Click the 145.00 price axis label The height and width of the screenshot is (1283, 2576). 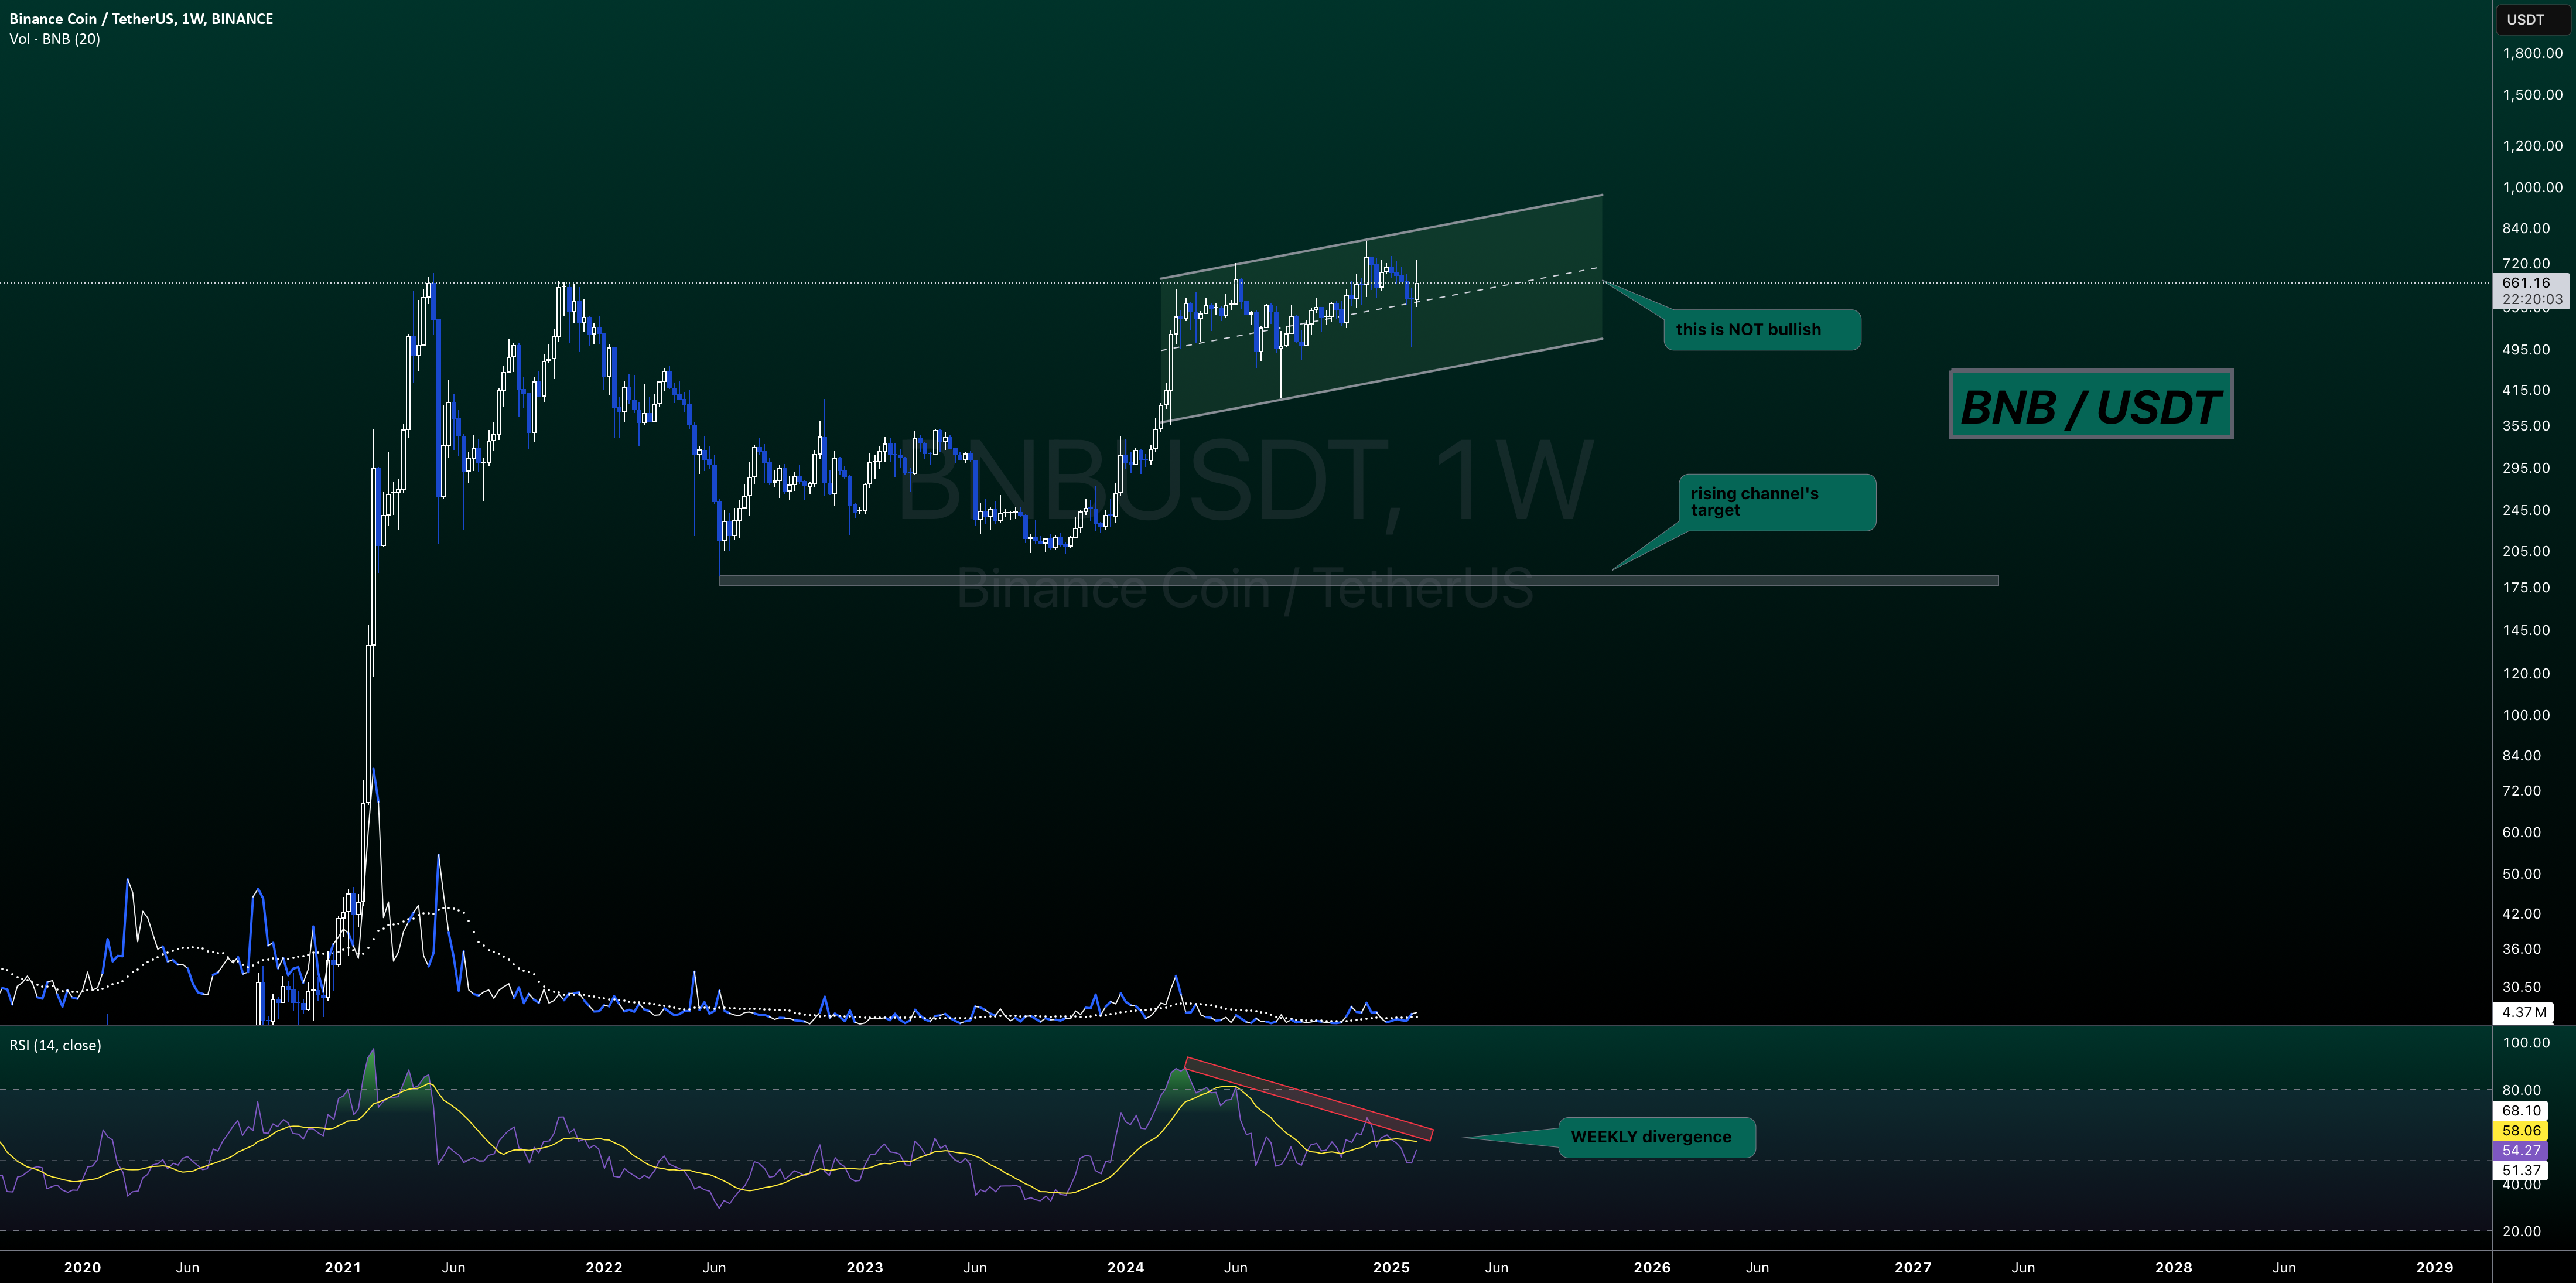[x=2526, y=630]
